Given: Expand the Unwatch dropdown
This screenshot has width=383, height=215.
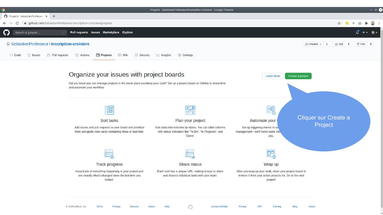Looking at the screenshot, I should click(313, 44).
